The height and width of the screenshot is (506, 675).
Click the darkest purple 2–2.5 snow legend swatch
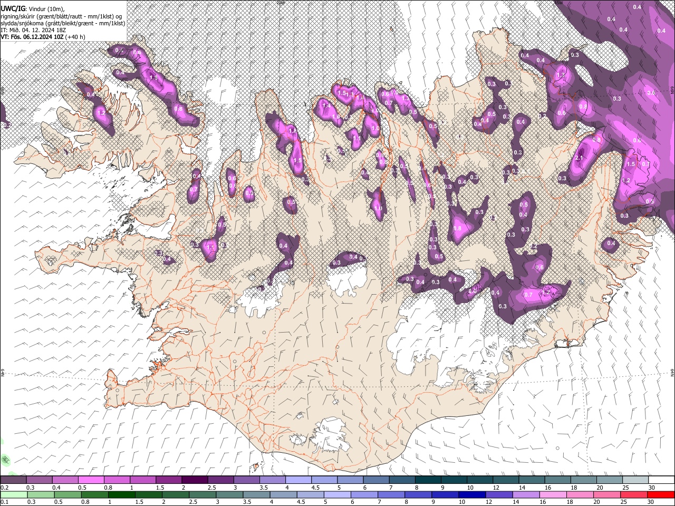click(194, 480)
